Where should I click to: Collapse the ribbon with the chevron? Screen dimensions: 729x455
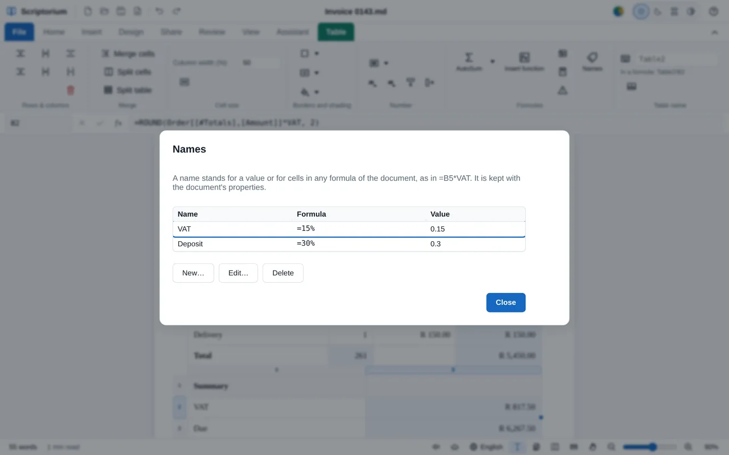715,32
